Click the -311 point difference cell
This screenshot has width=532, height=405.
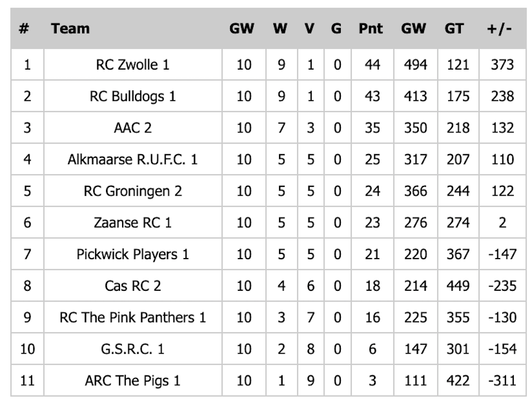[x=502, y=381]
